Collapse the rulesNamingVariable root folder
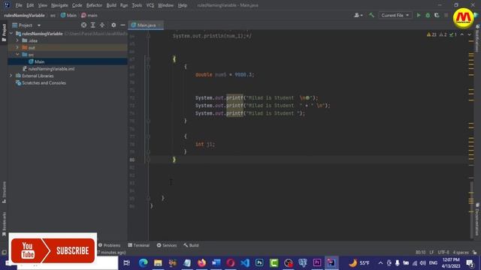Screen dimensions: 481x270 click(x=11, y=33)
